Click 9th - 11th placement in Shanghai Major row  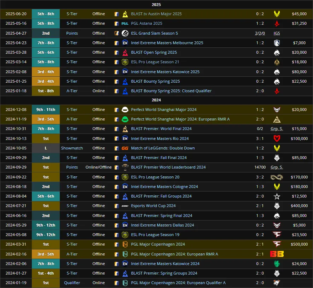46,110
